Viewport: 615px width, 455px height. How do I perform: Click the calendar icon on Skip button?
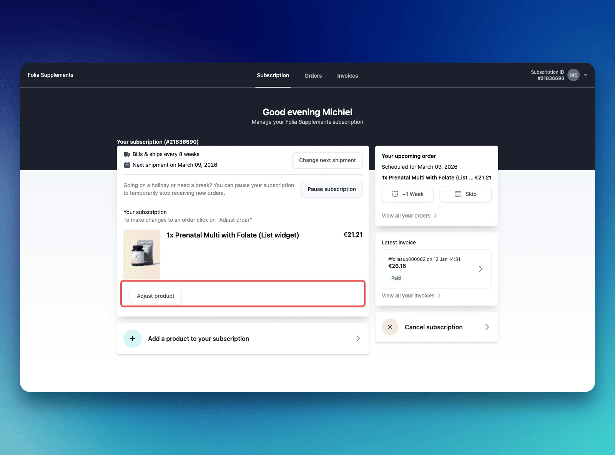458,194
